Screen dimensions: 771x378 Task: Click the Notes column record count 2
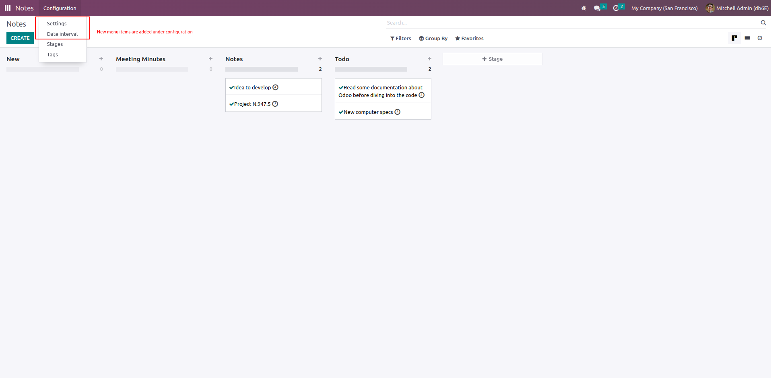pyautogui.click(x=320, y=69)
